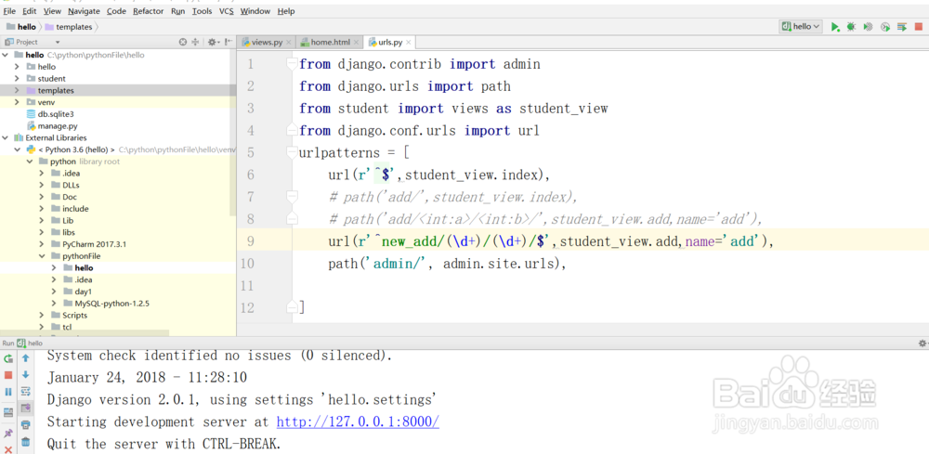
Task: Expand the PyCharm 2017.3.1 folder
Action: click(42, 244)
